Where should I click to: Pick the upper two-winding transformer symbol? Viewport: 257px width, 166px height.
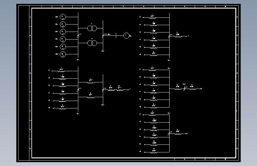click(x=92, y=28)
